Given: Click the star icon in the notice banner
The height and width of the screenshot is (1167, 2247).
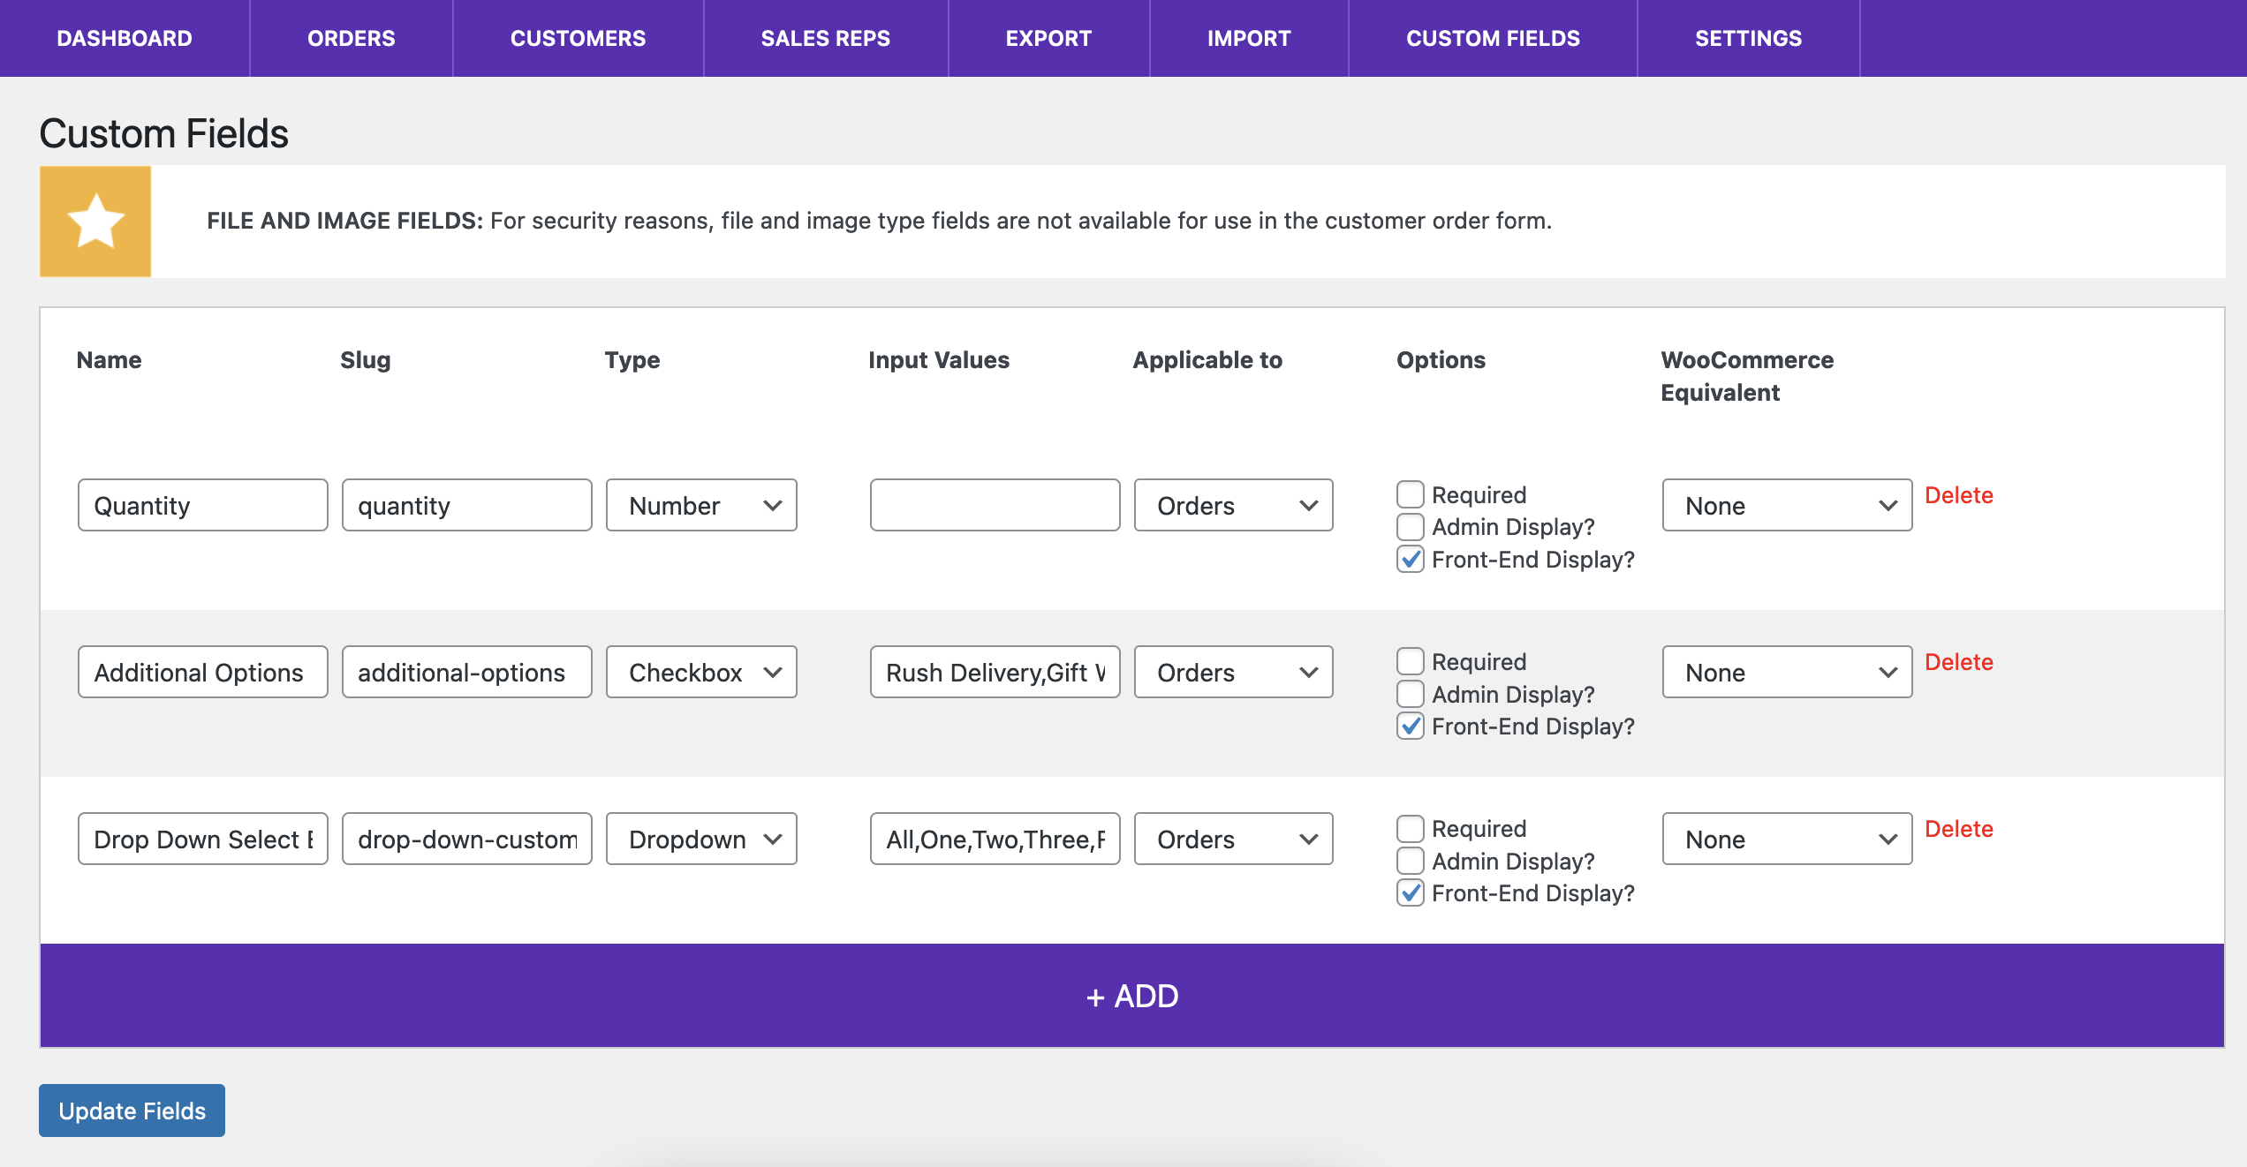Looking at the screenshot, I should 94,220.
